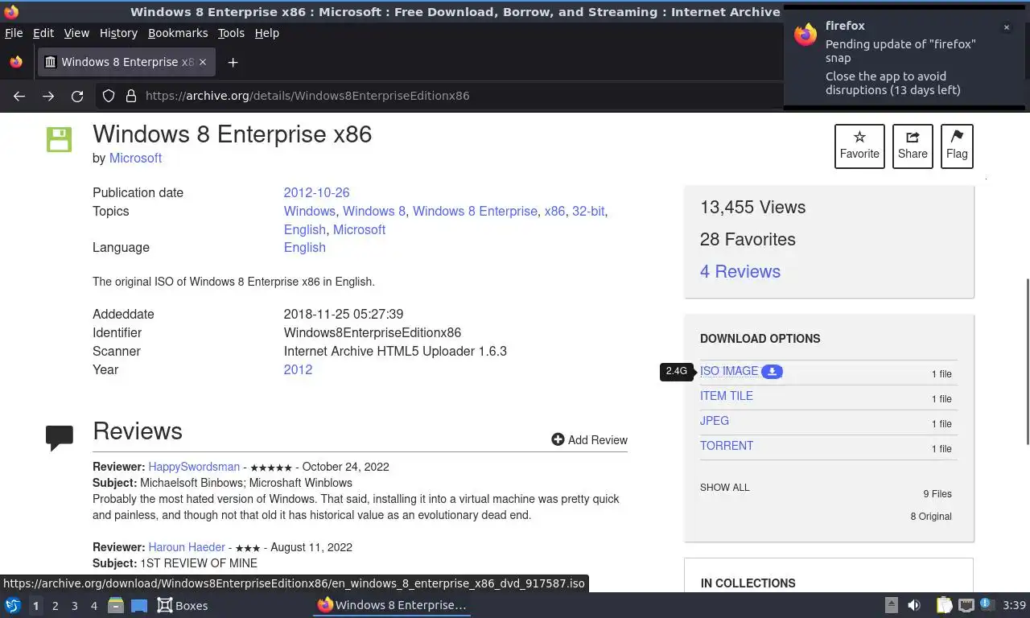Switch to workspace 3
This screenshot has height=618, width=1030.
pos(74,605)
